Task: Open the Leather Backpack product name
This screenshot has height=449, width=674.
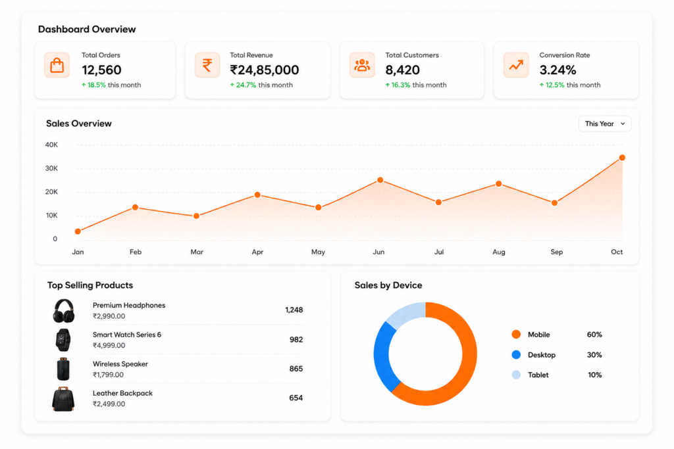Action: click(x=122, y=393)
